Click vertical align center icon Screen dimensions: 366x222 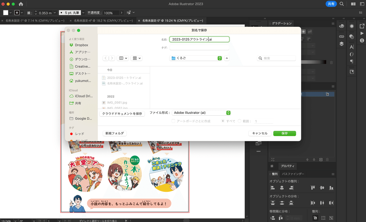tap(322, 188)
